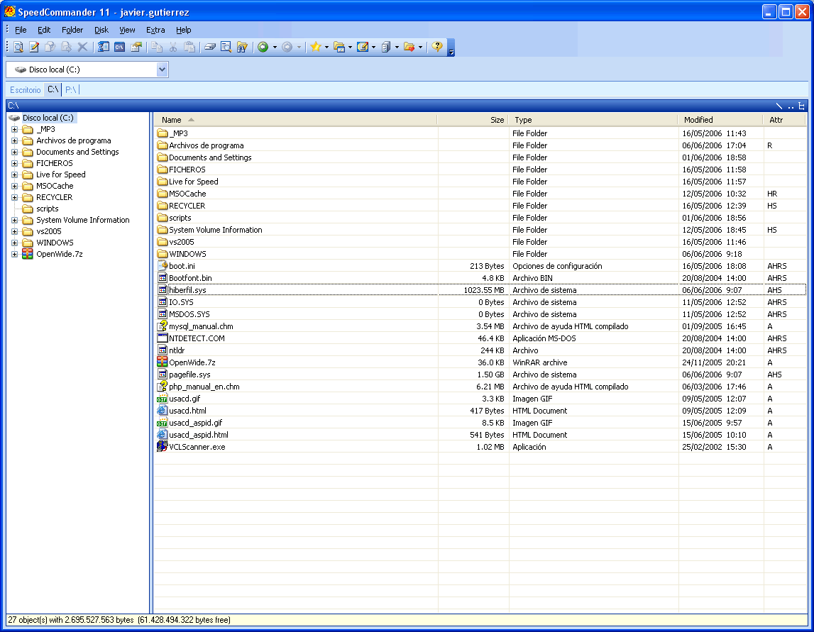This screenshot has width=814, height=632.
Task: Select FICHEROS folder in the tree
Action: 55,163
